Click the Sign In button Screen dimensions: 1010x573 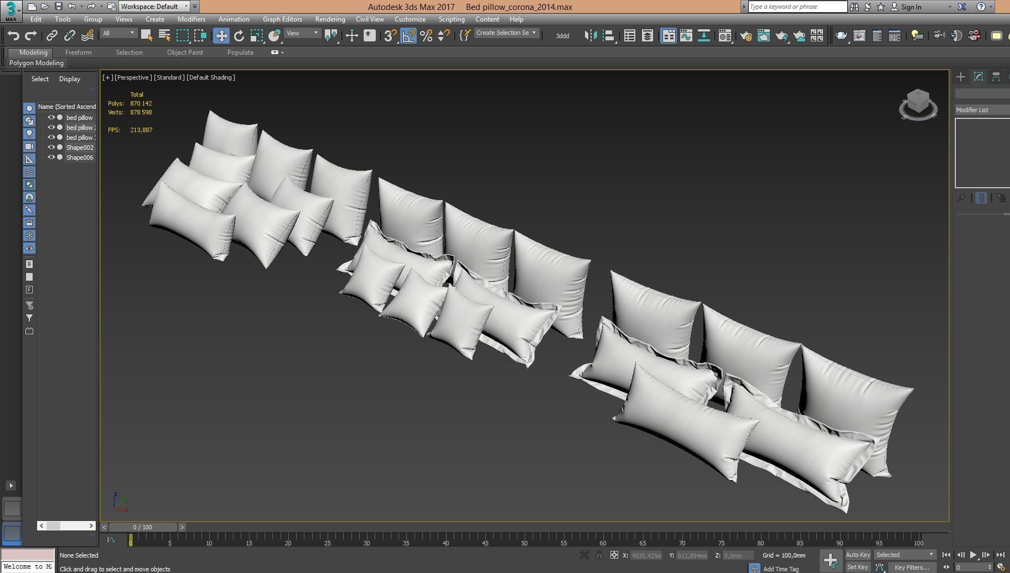907,7
